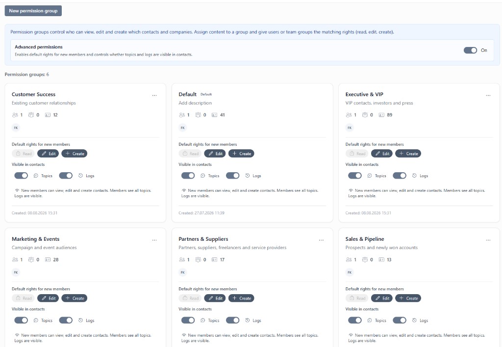The width and height of the screenshot is (502, 347).
Task: Open Partners & Suppliers card options menu
Action: [x=321, y=240]
